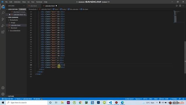Click unsaved dot on calender.html tab
This screenshot has height=105, width=186.
point(56,6)
